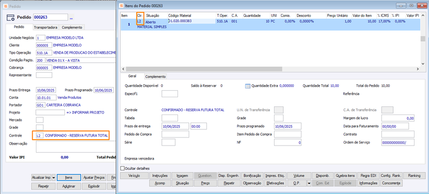Image resolution: width=429 pixels, height=194 pixels.
Task: Expand the Atualizar Imp dropdown arrow
Action: pos(54,177)
